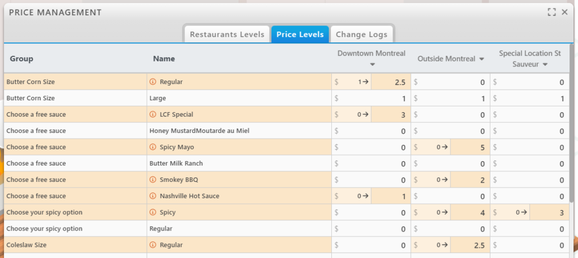Click info icon beside Nashville Hot Sauce
The width and height of the screenshot is (578, 258).
(153, 197)
